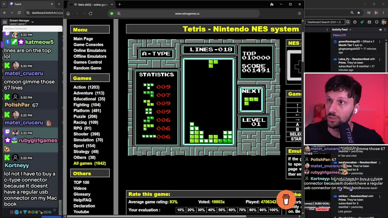Select the Action (1203) games category
Viewport: 388px width, 218px height.
tap(86, 87)
